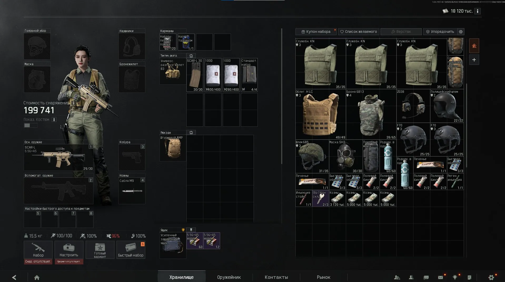505x282 pixels.
Task: Click the Готовый вариант button
Action: 100,250
